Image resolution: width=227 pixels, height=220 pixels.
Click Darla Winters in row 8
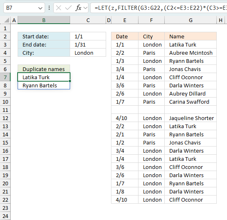[191, 85]
